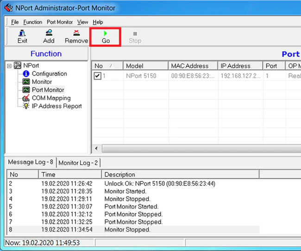
Task: Start monitoring with the Go button
Action: tap(106, 37)
